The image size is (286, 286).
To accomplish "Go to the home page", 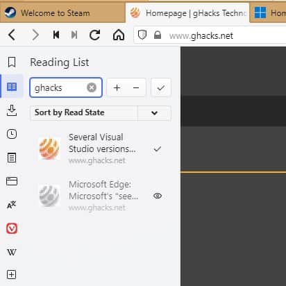I will [x=119, y=35].
